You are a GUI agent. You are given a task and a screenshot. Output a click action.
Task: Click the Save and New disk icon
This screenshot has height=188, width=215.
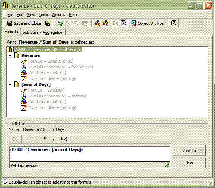pyautogui.click(x=48, y=23)
